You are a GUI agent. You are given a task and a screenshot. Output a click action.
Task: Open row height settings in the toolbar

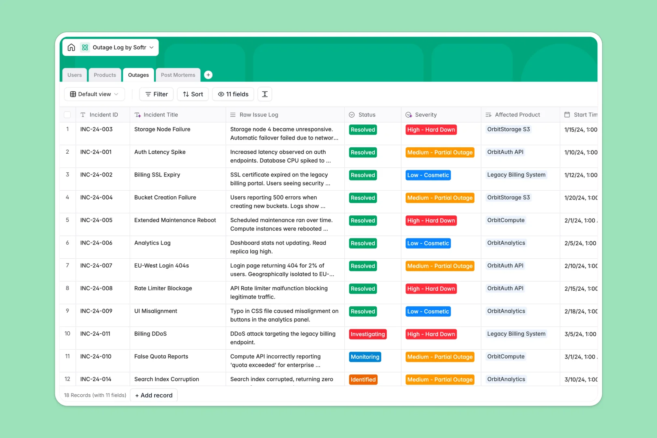click(x=264, y=94)
